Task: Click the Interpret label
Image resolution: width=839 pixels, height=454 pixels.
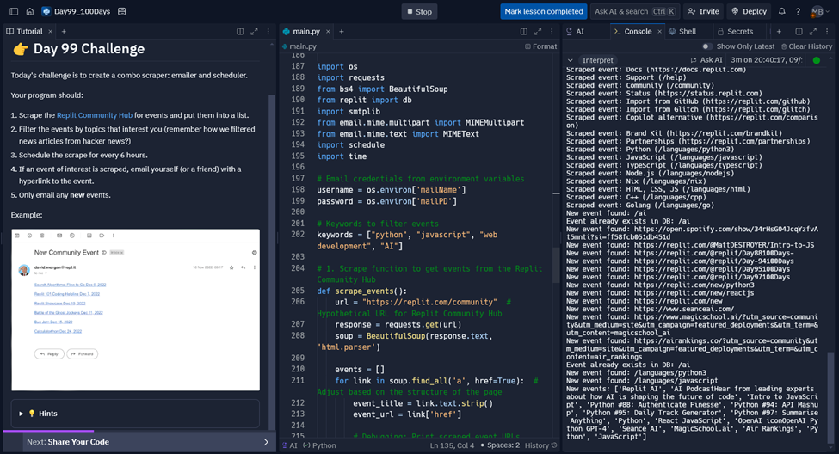Action: 598,60
